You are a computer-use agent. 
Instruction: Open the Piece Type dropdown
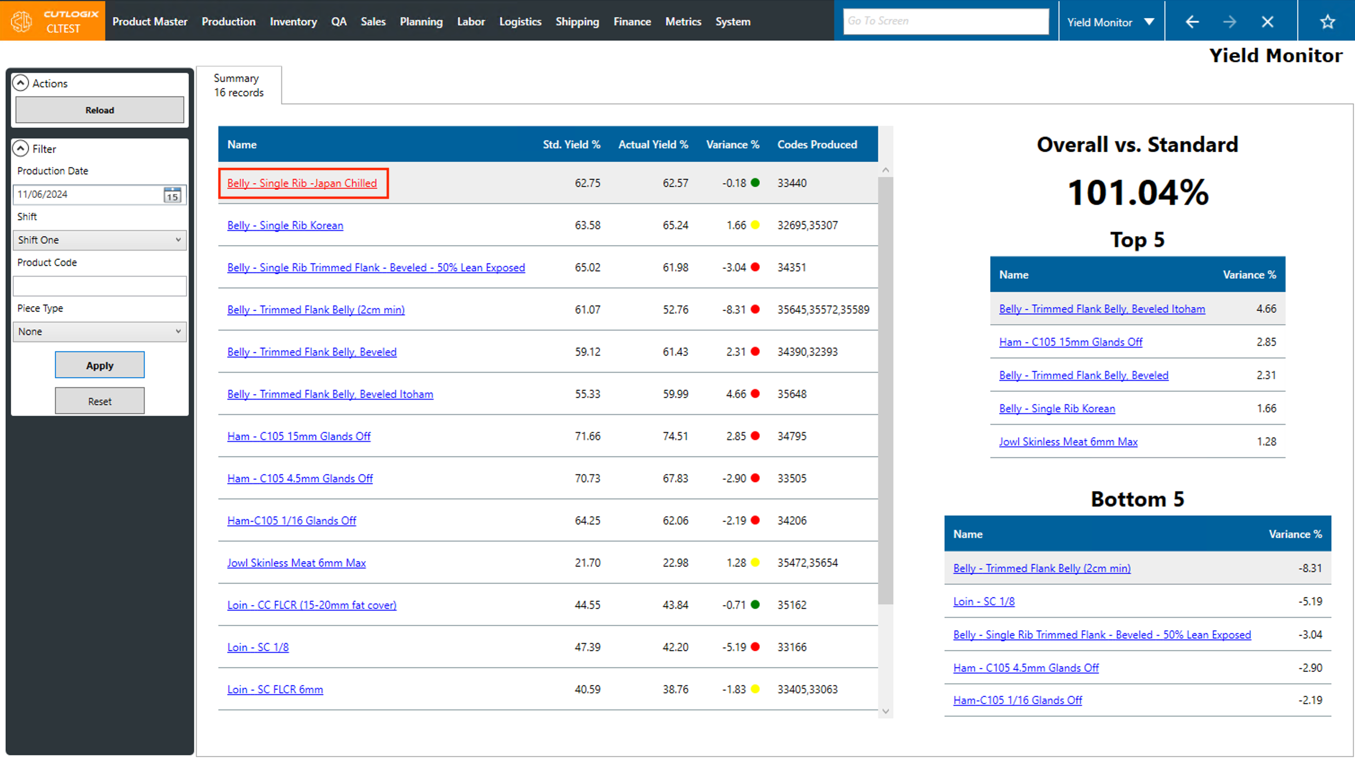pos(99,331)
